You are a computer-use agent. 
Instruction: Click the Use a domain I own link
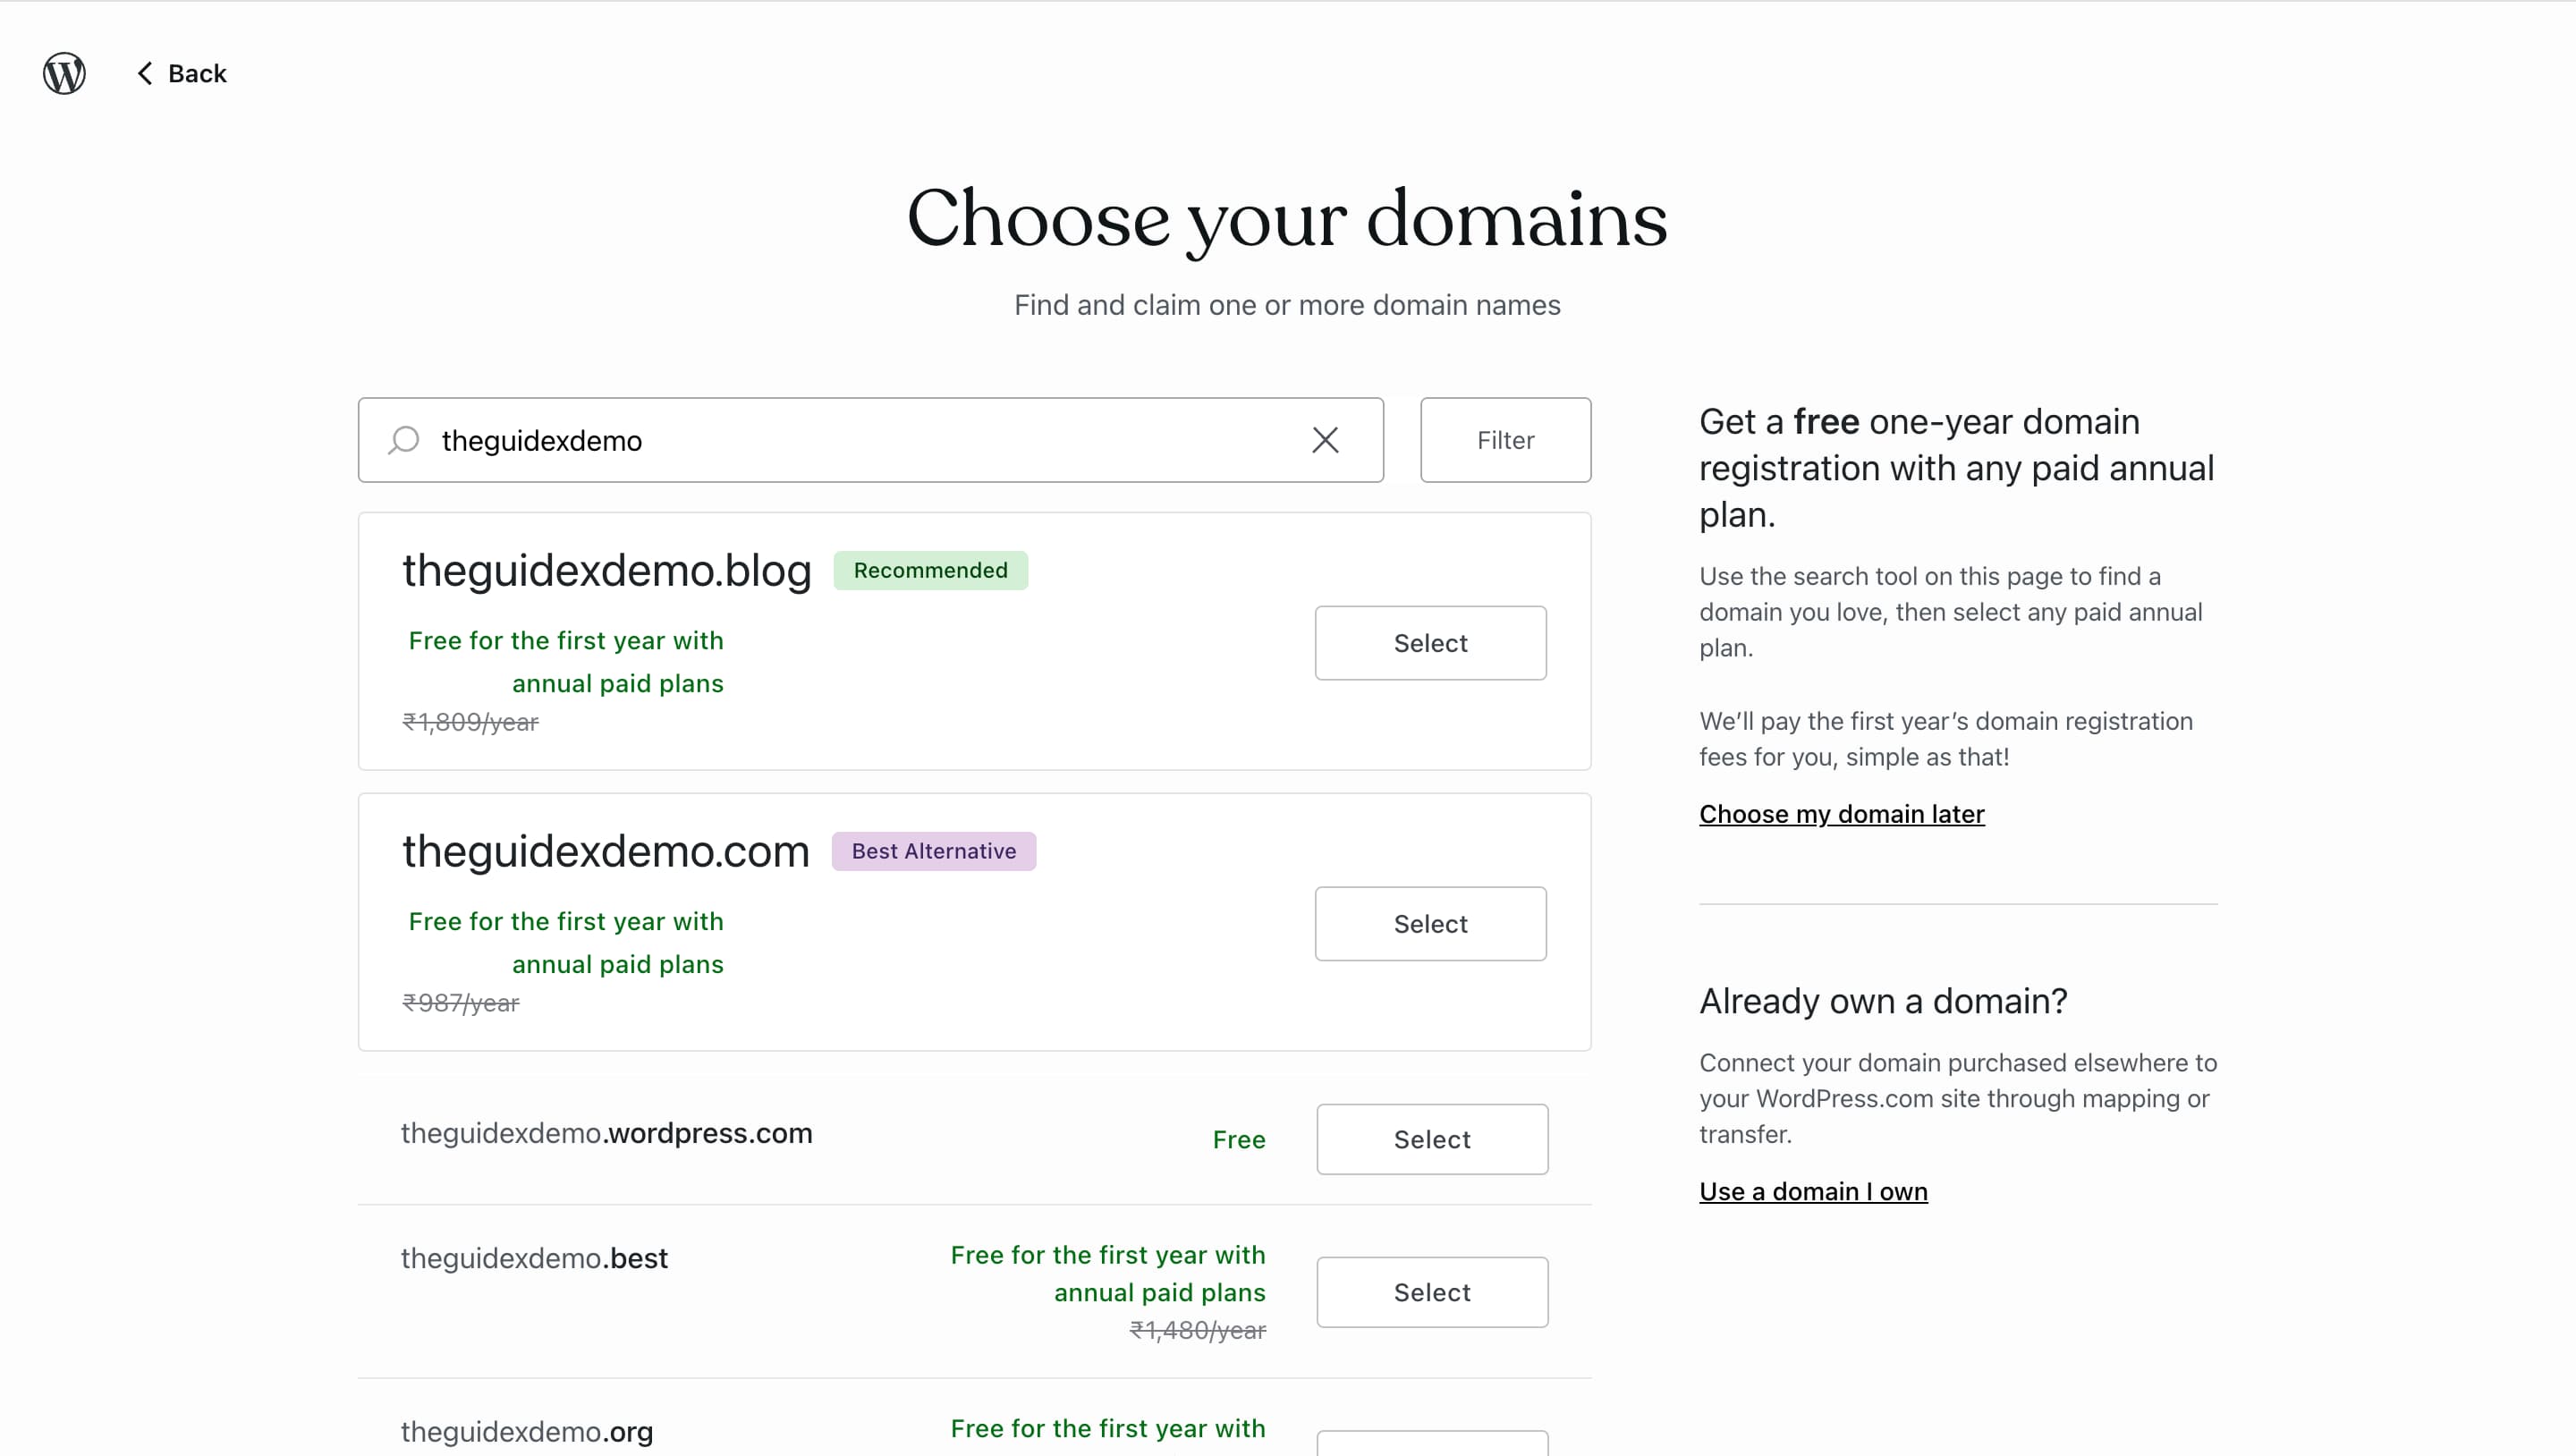(1813, 1191)
